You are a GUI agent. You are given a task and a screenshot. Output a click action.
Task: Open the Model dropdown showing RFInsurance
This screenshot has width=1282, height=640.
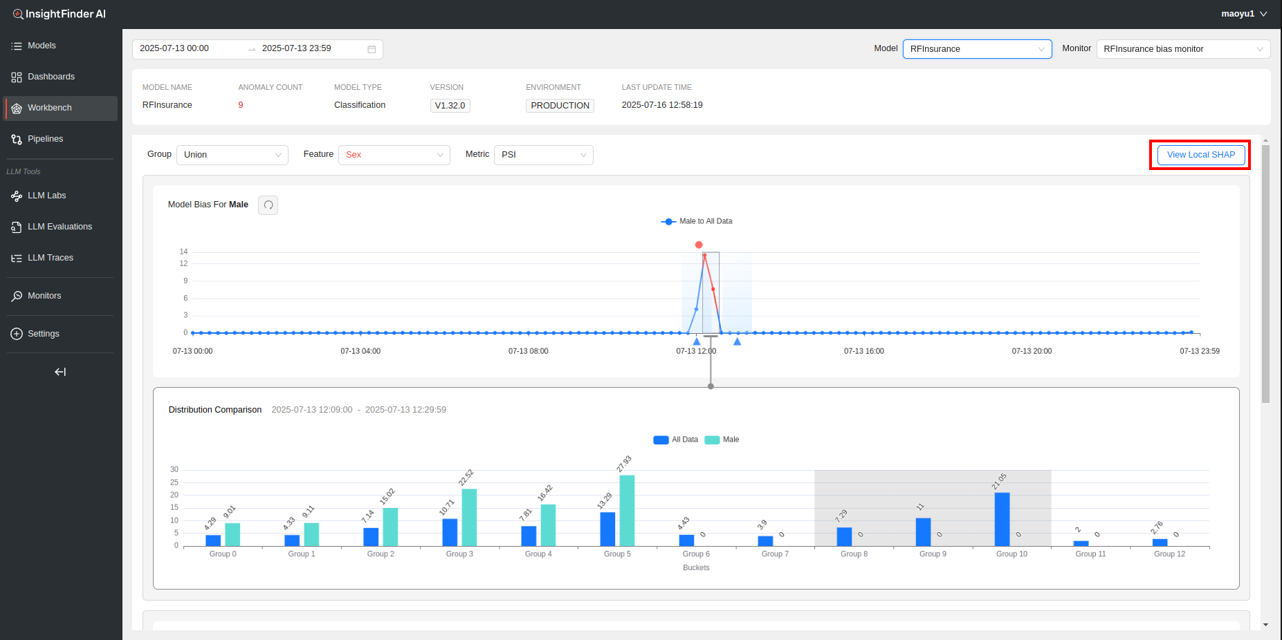(976, 49)
